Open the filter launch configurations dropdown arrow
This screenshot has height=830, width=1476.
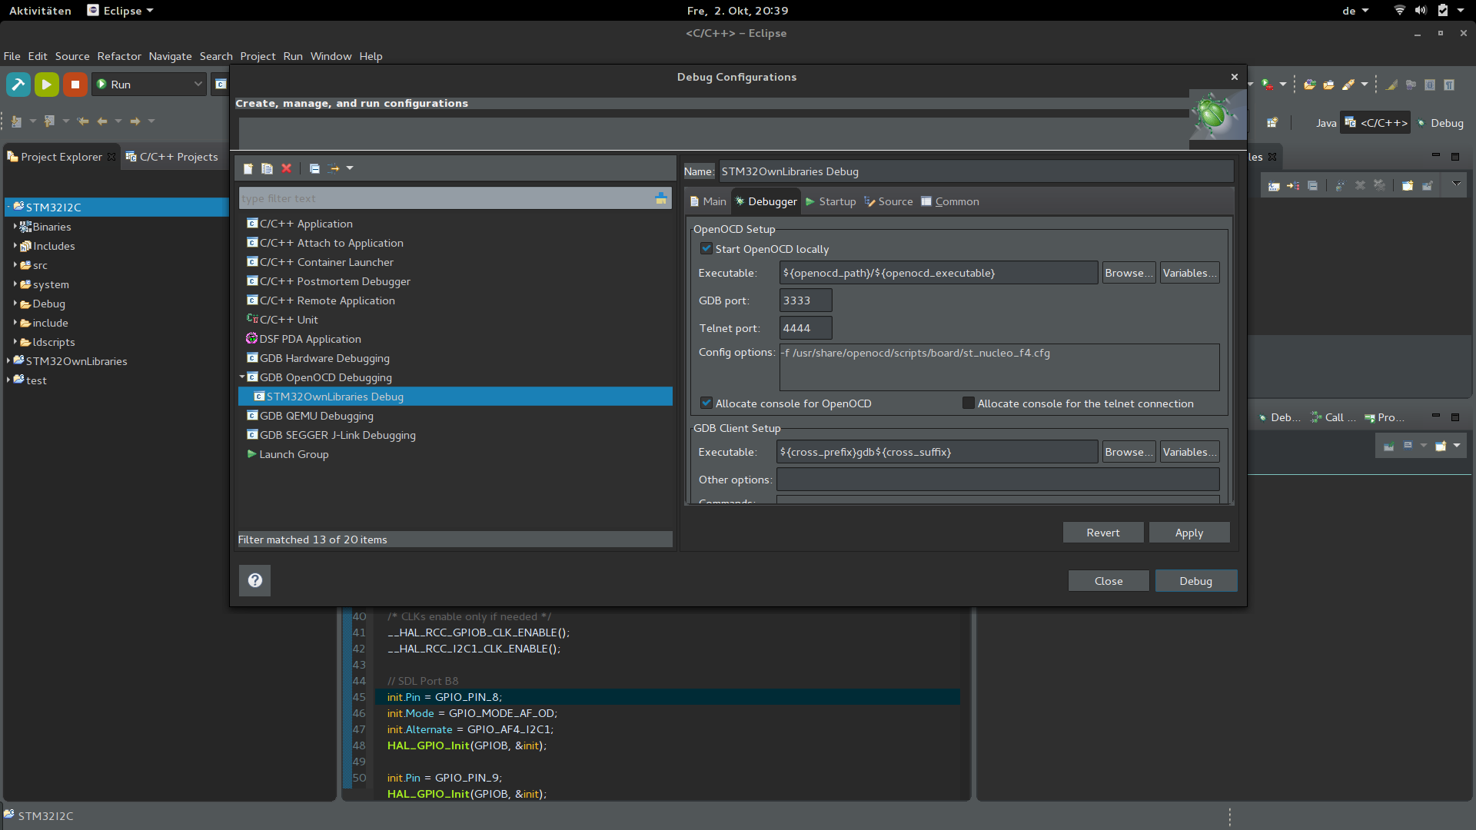350,168
